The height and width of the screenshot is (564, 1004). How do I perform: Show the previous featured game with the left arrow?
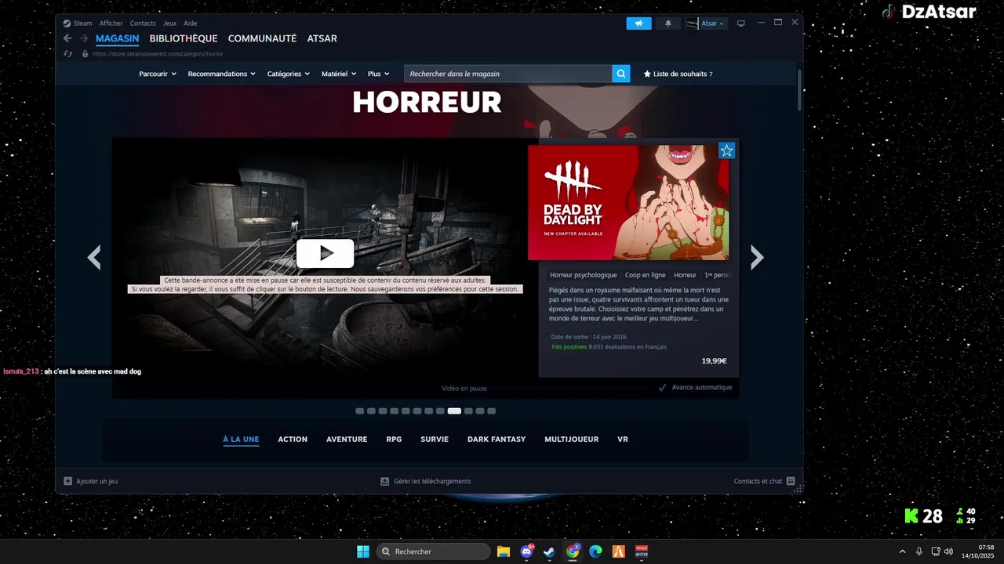point(94,257)
